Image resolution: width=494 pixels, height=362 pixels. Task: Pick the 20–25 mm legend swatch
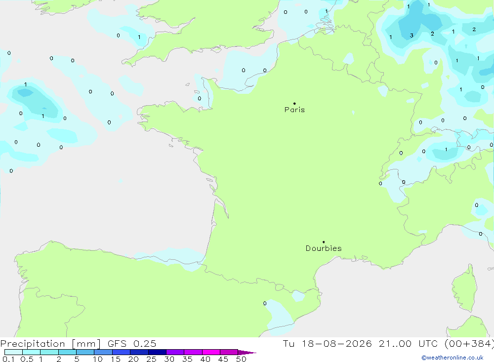139,352
